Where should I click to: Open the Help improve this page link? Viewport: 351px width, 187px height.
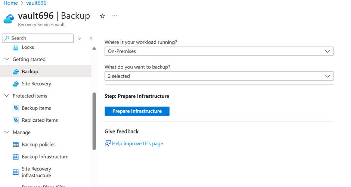[137, 143]
